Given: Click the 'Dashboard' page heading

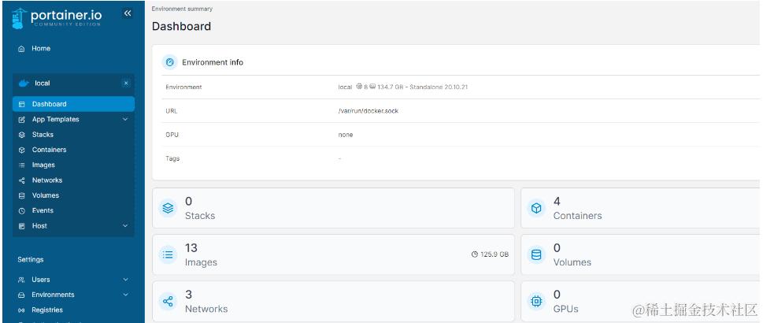Looking at the screenshot, I should tap(182, 26).
